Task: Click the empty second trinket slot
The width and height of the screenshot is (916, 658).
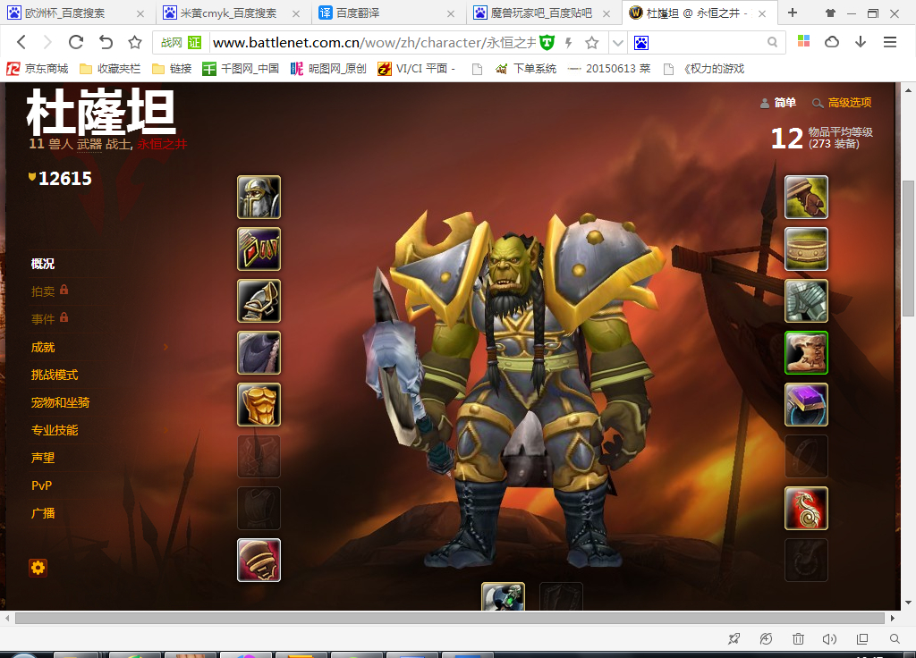Action: click(806, 561)
